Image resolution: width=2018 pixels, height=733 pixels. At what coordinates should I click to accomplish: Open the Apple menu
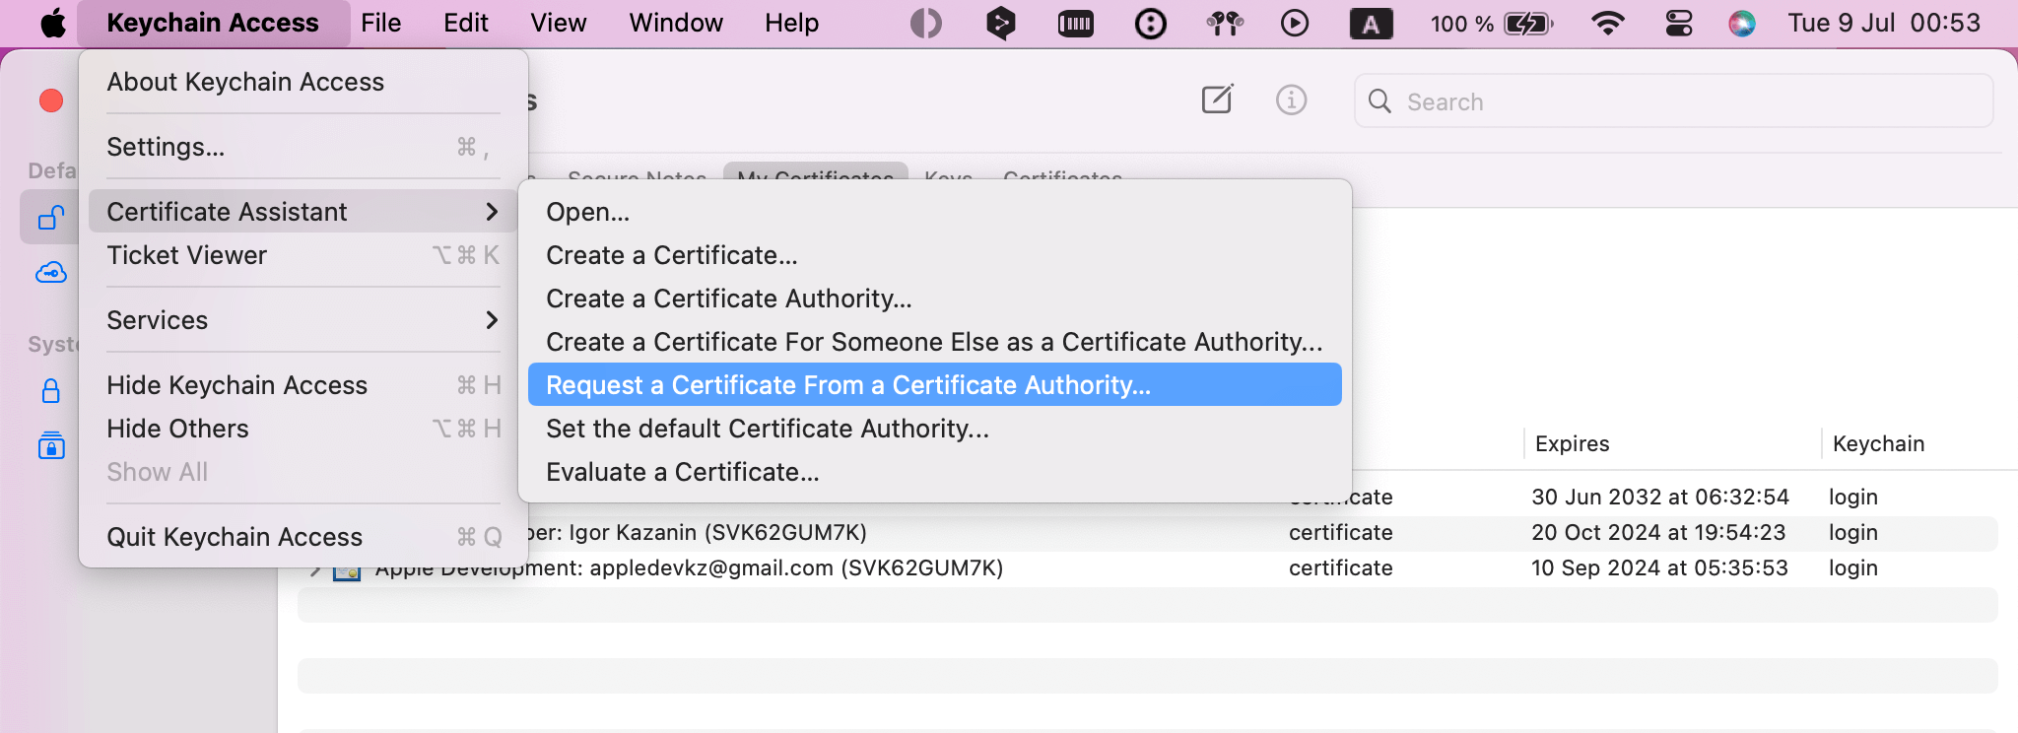(53, 23)
